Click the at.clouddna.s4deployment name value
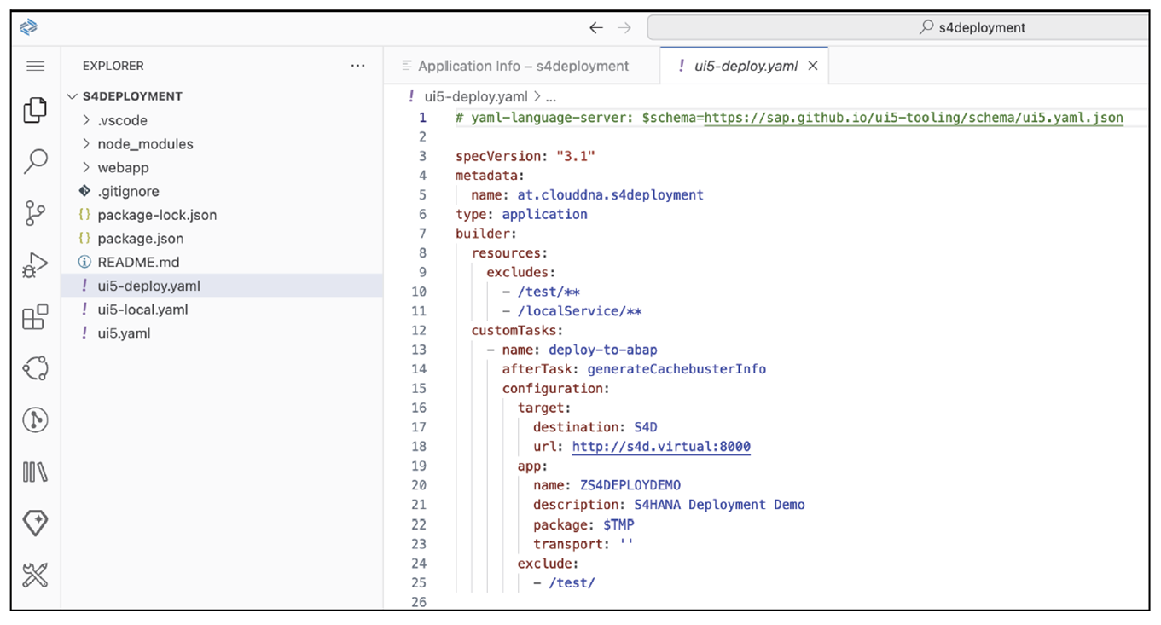Viewport: 1161px width, 625px height. (x=610, y=195)
